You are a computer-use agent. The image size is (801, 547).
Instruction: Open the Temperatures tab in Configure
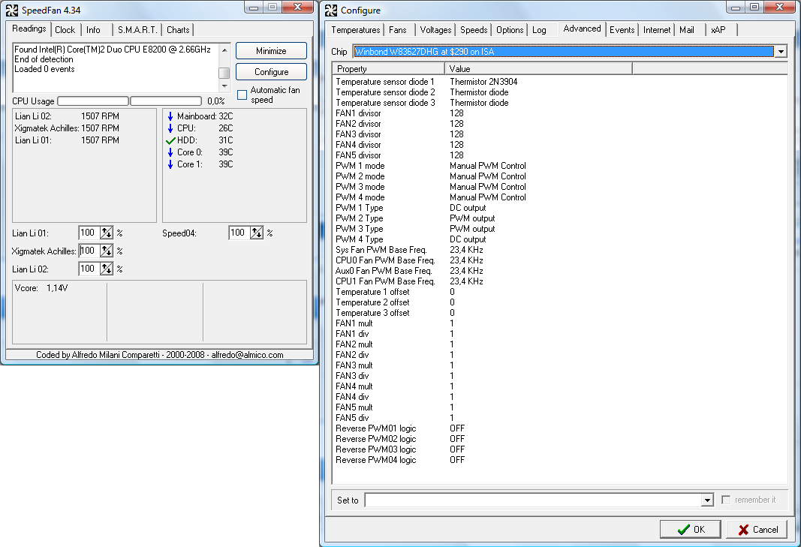356,30
